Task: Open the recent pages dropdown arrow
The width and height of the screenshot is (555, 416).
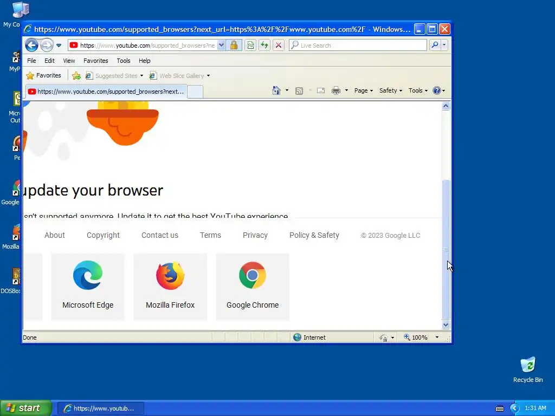Action: click(x=59, y=45)
